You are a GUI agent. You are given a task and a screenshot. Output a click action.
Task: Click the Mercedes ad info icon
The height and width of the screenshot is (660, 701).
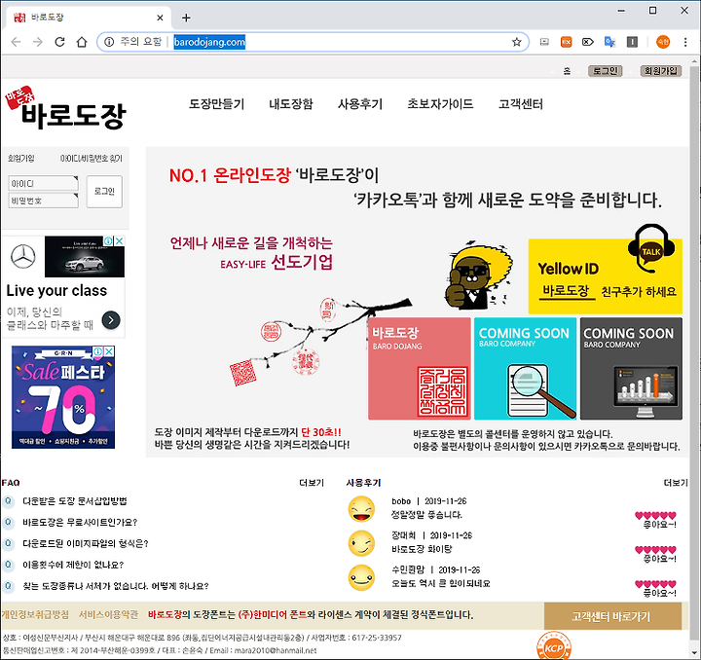coord(109,241)
